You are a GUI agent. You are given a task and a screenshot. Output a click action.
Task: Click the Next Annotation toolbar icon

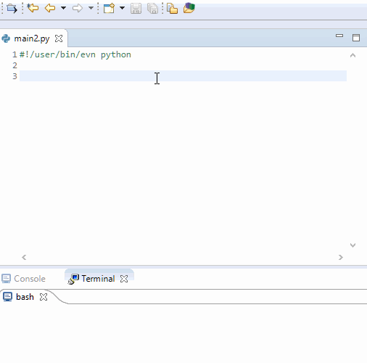[12, 9]
